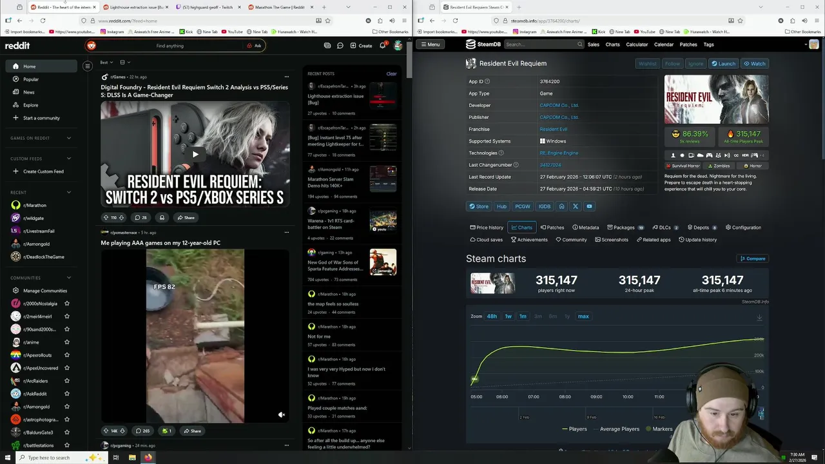Image resolution: width=825 pixels, height=464 pixels.
Task: Open feed view layout dropdown
Action: tap(125, 63)
